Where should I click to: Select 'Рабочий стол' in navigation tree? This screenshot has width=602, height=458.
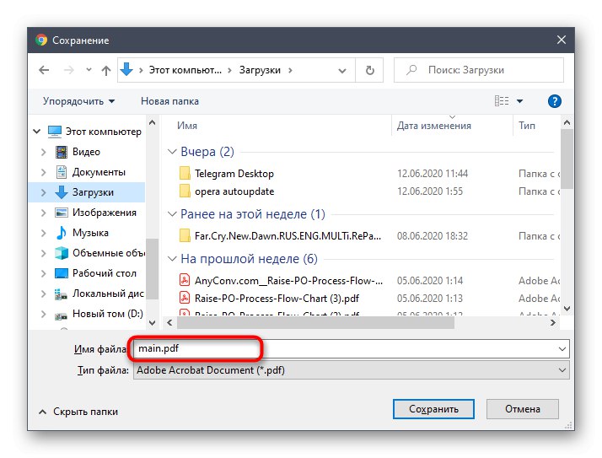tap(104, 273)
